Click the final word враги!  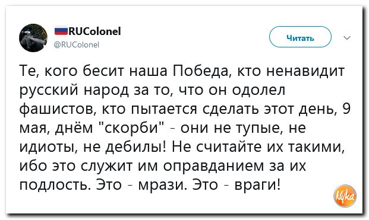258,185
